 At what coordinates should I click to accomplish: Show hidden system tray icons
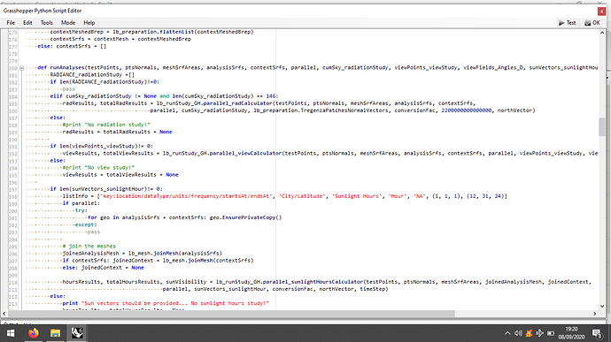[x=507, y=333]
